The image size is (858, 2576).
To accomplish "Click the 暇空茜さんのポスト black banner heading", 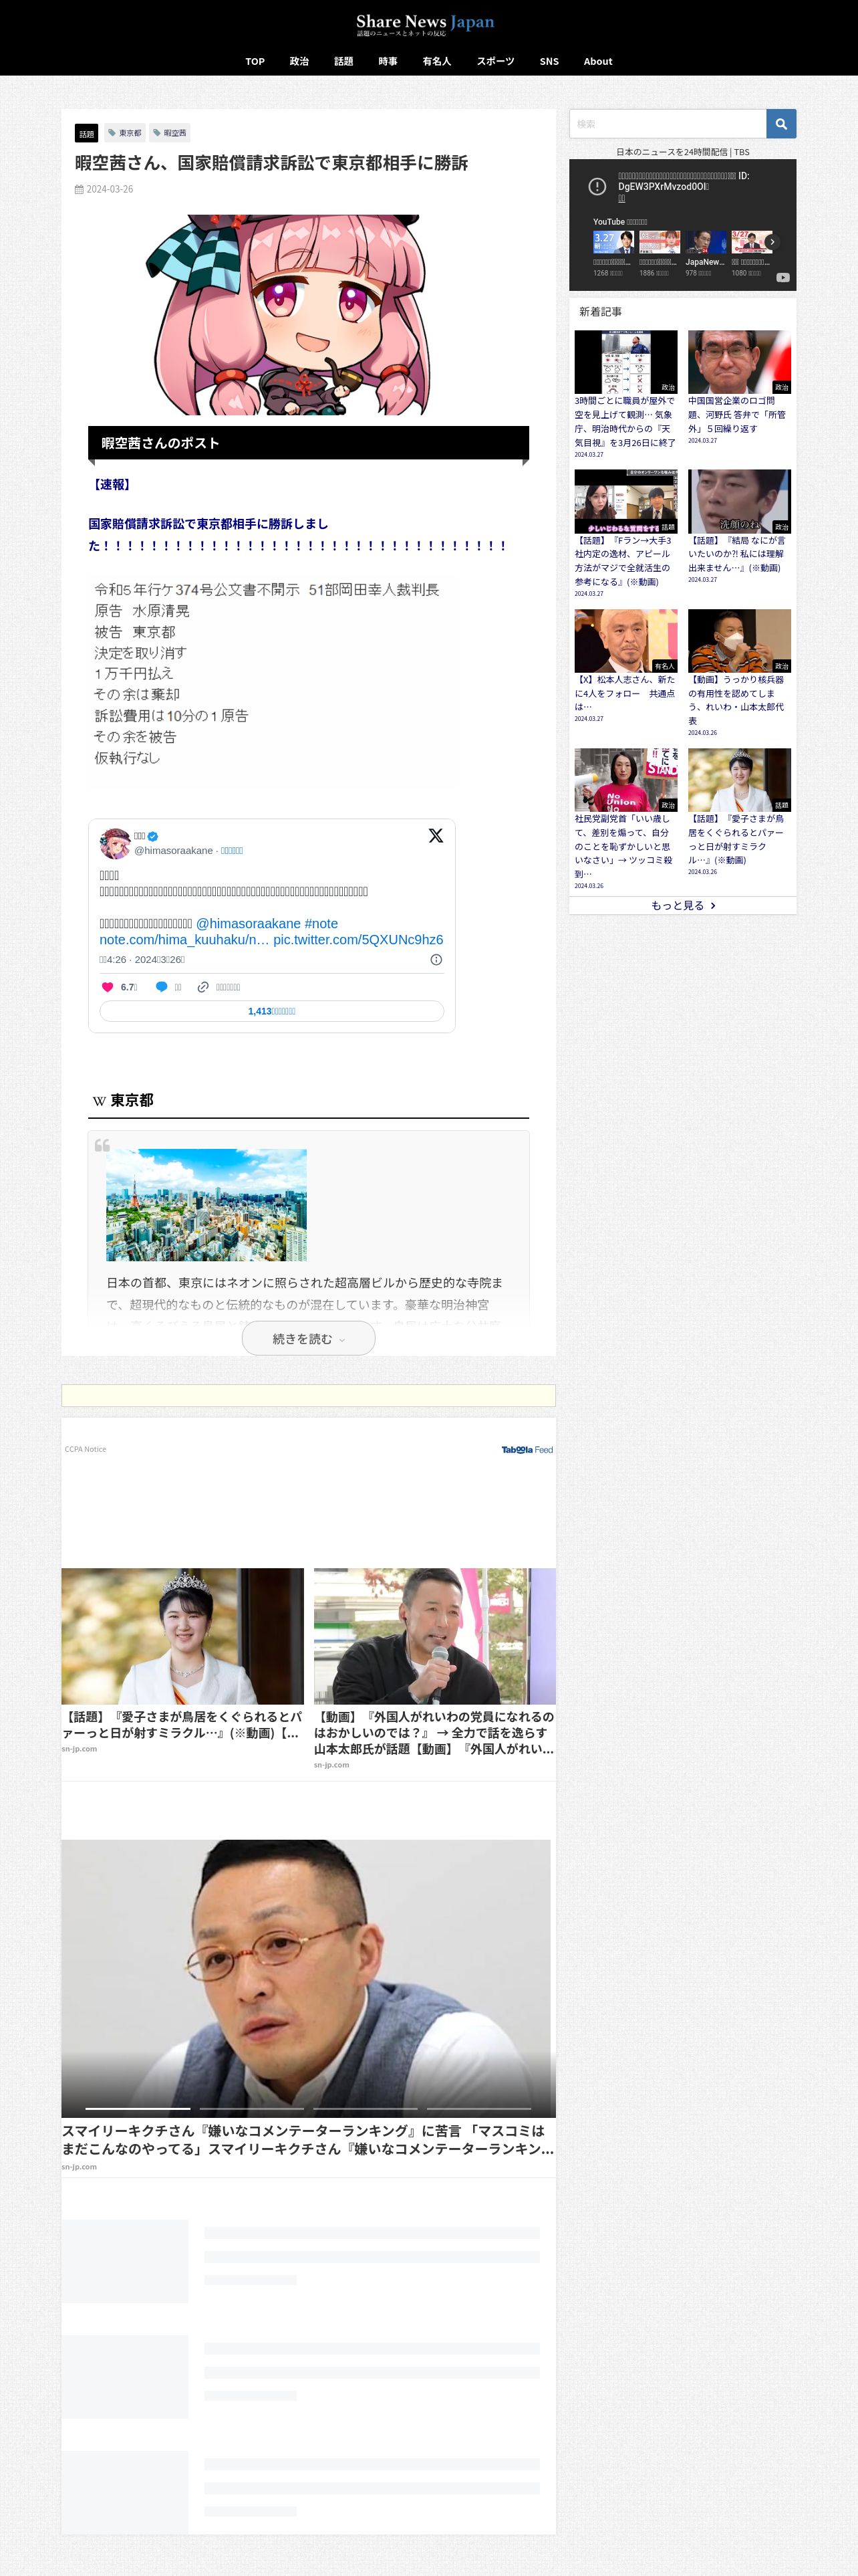I will pos(309,443).
